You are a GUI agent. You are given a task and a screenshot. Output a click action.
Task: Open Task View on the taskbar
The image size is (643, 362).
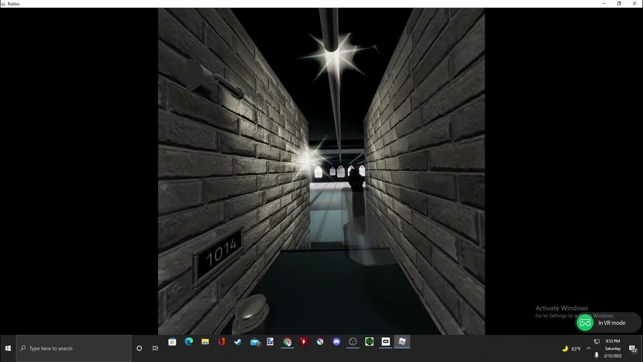click(x=155, y=348)
